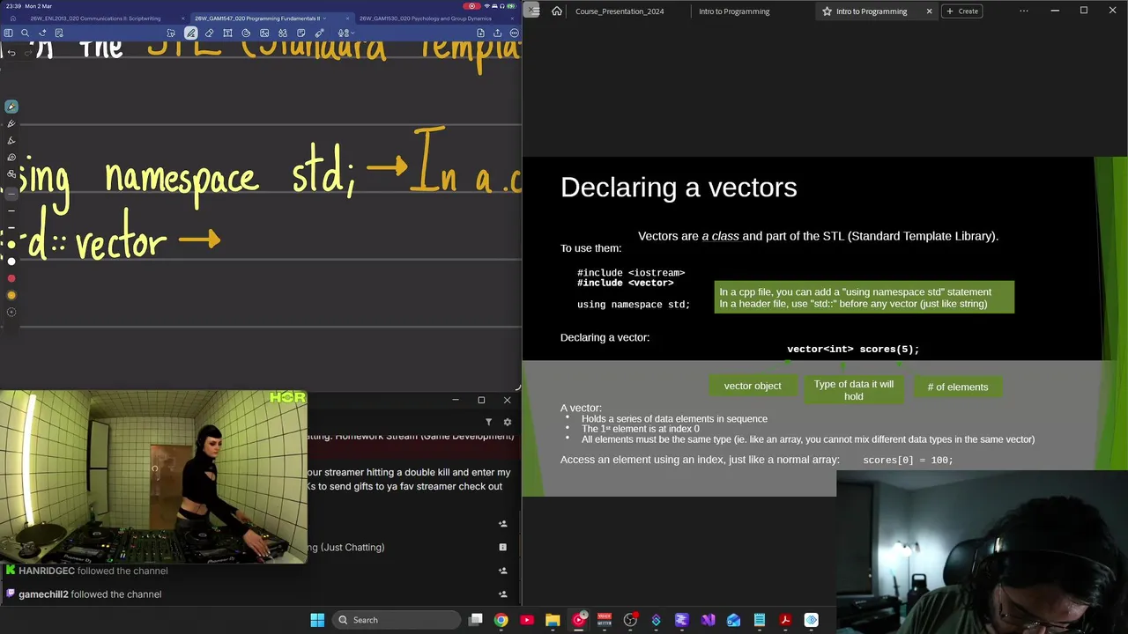The image size is (1128, 634).
Task: Select the sticky note tool in toolbar
Action: pyautogui.click(x=301, y=33)
